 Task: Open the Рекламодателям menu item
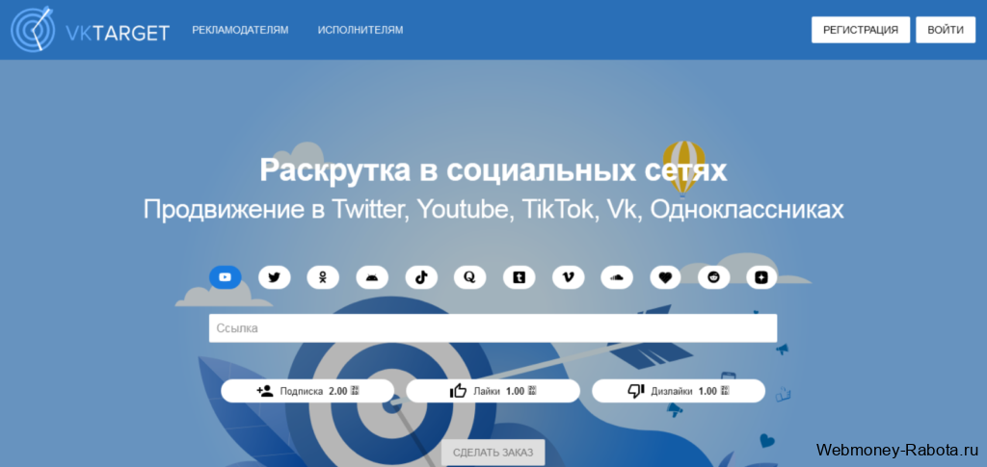coord(240,30)
